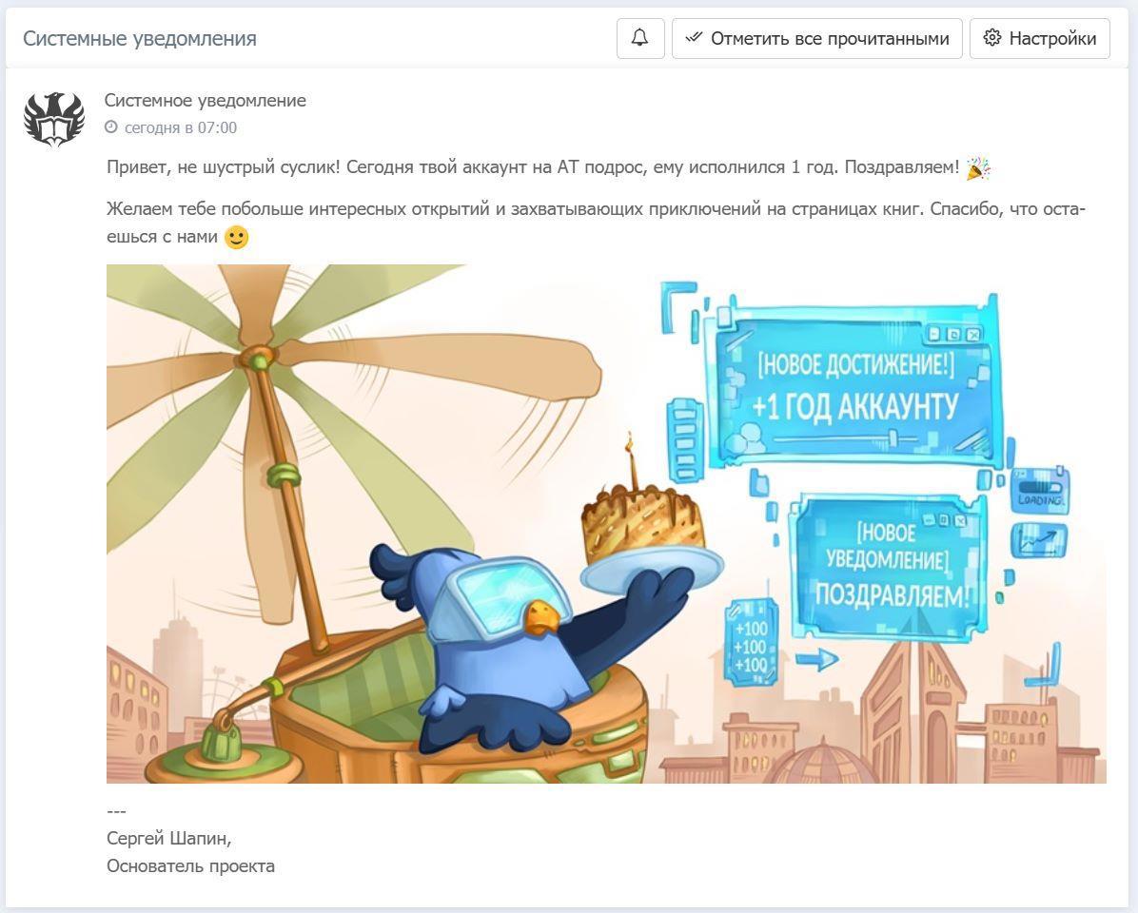Mark all notifications read with "Отметить все прочитанными"
Viewport: 1138px width, 913px height.
click(817, 38)
